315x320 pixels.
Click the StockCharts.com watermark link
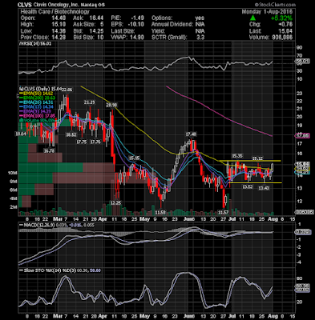point(275,5)
